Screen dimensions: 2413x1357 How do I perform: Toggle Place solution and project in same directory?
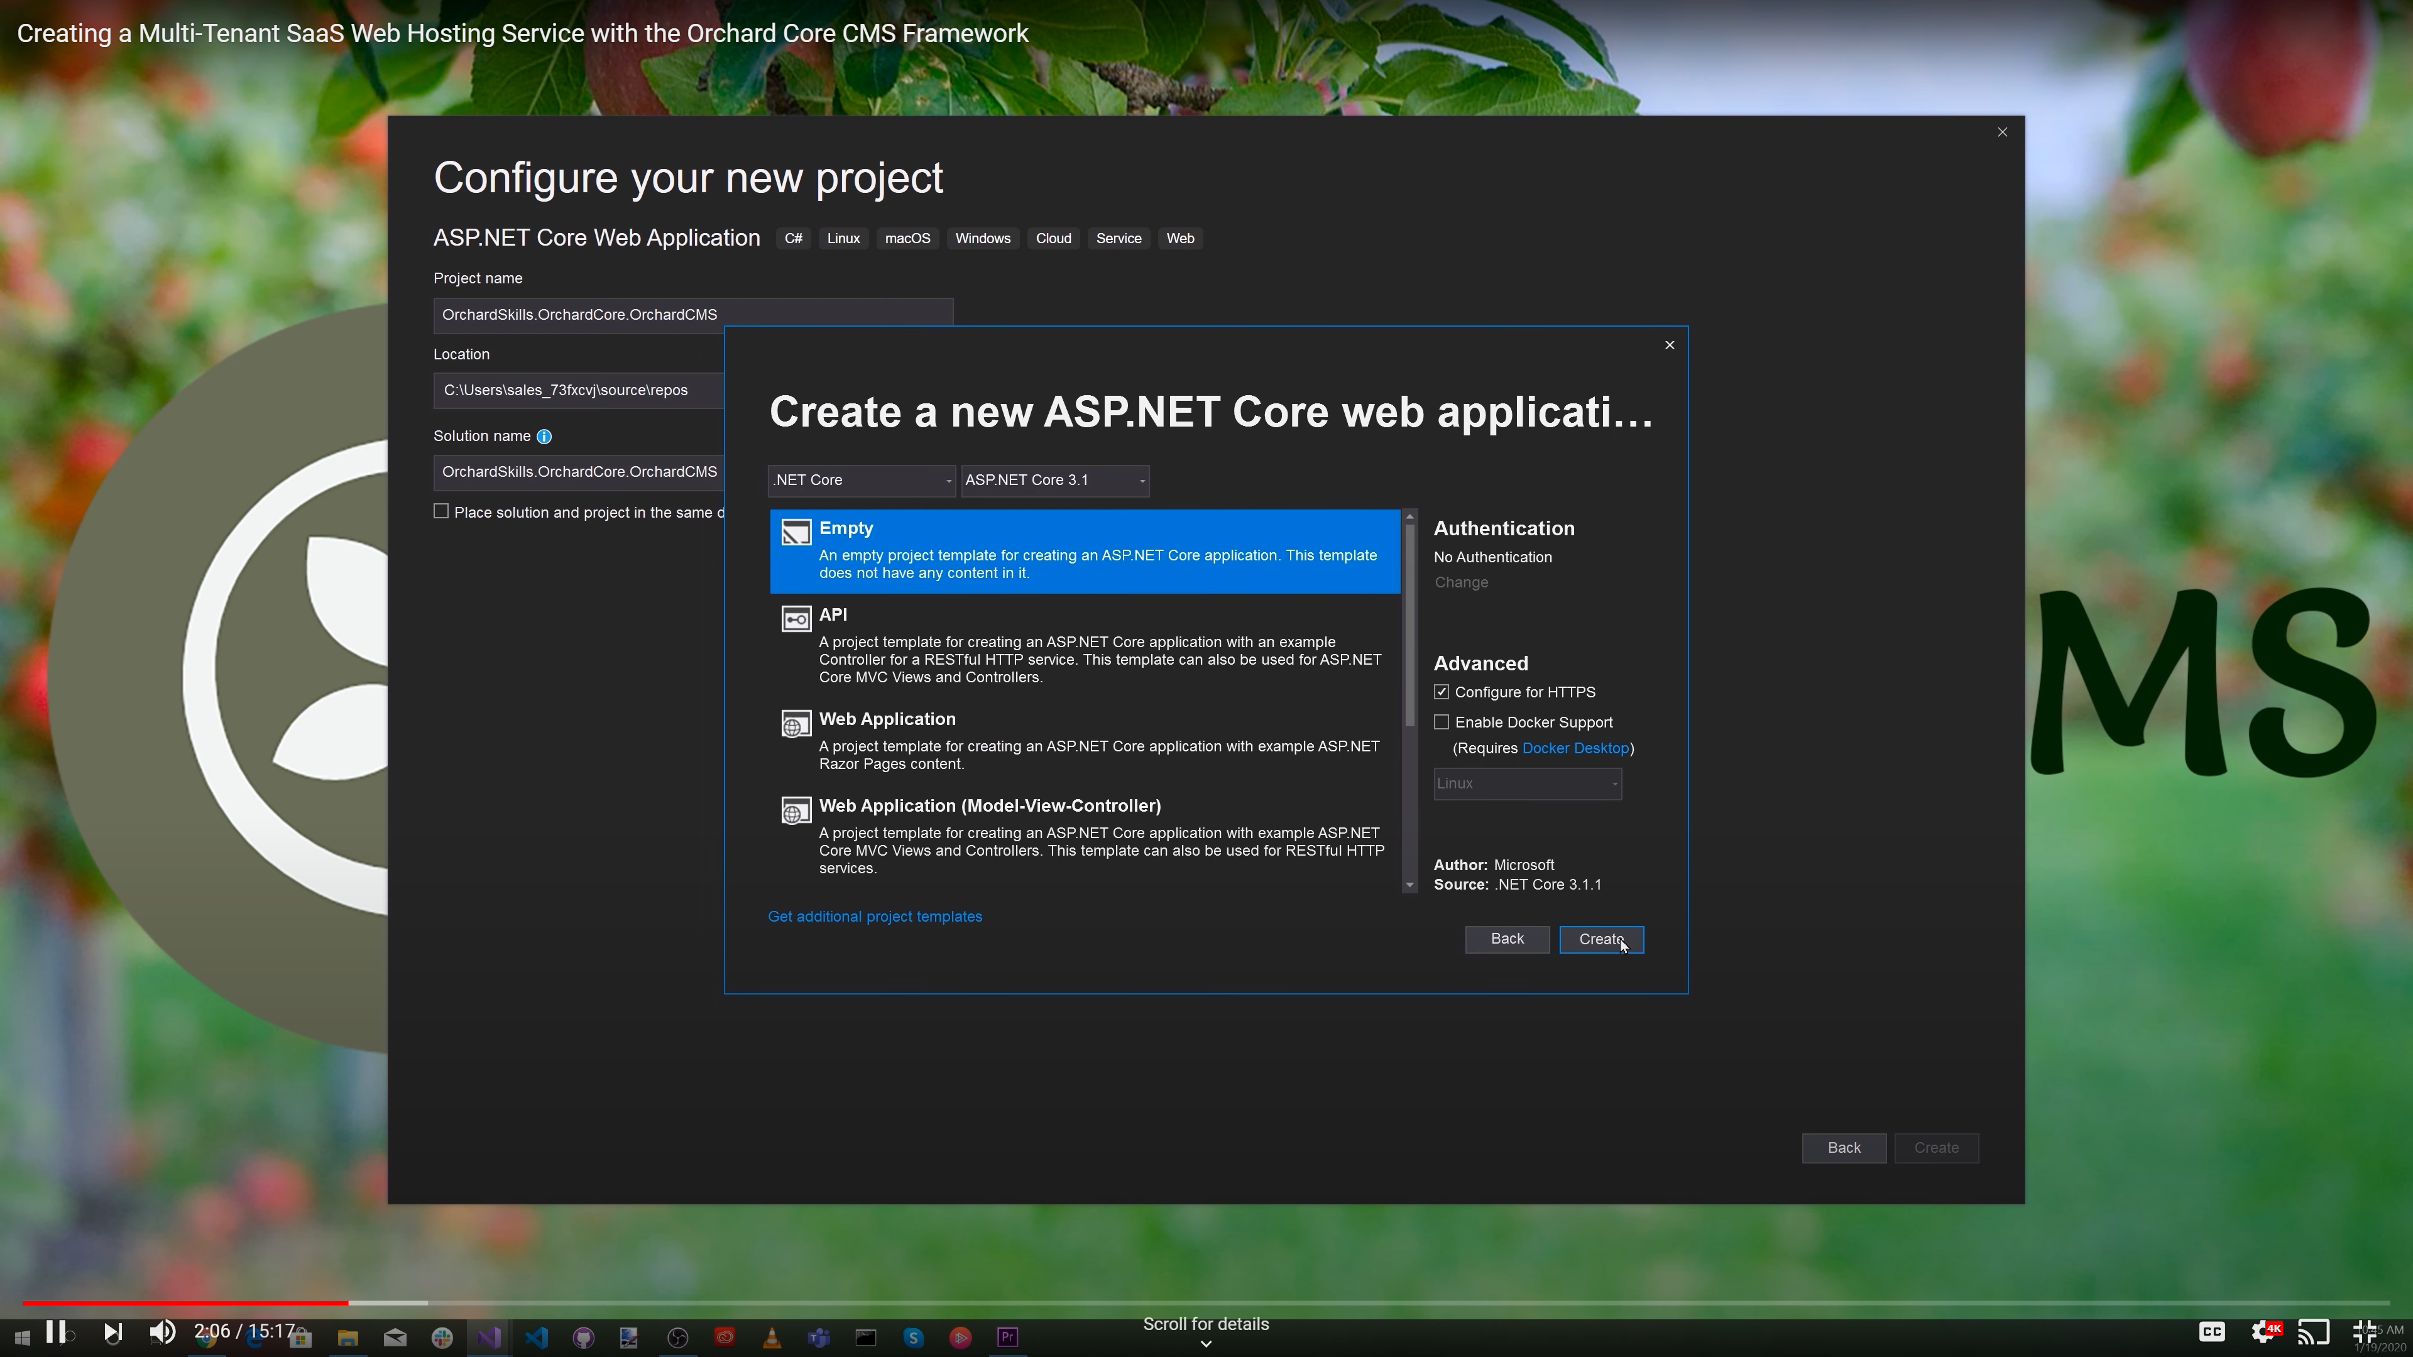coord(441,511)
